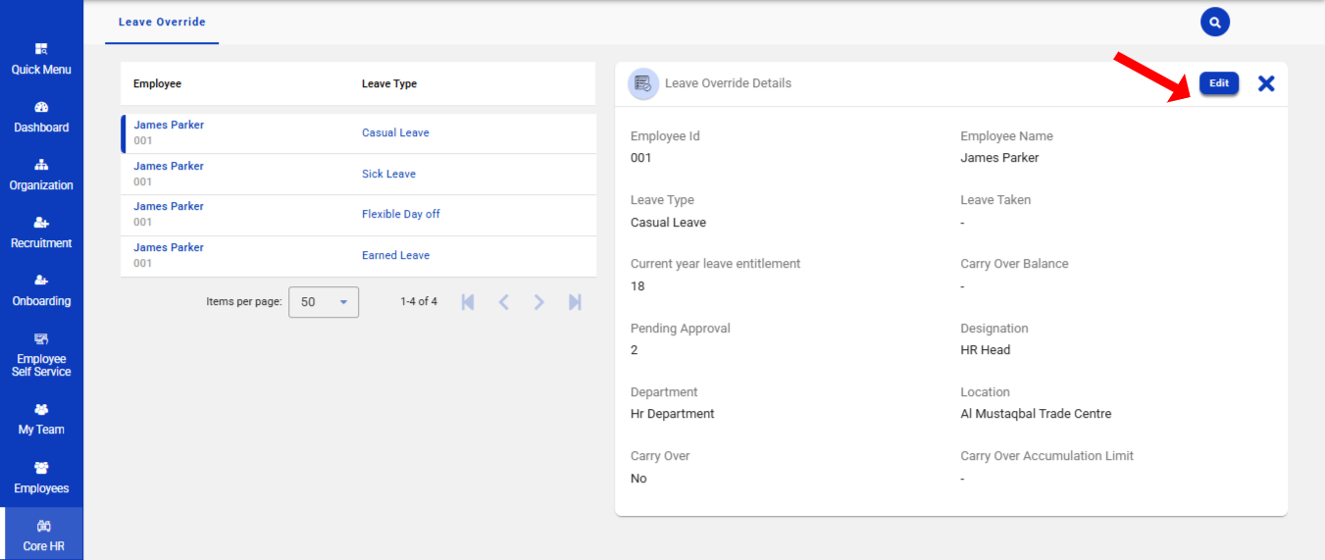Screen dimensions: 1325x560
Task: Open the Earned Leave record
Action: pos(395,255)
